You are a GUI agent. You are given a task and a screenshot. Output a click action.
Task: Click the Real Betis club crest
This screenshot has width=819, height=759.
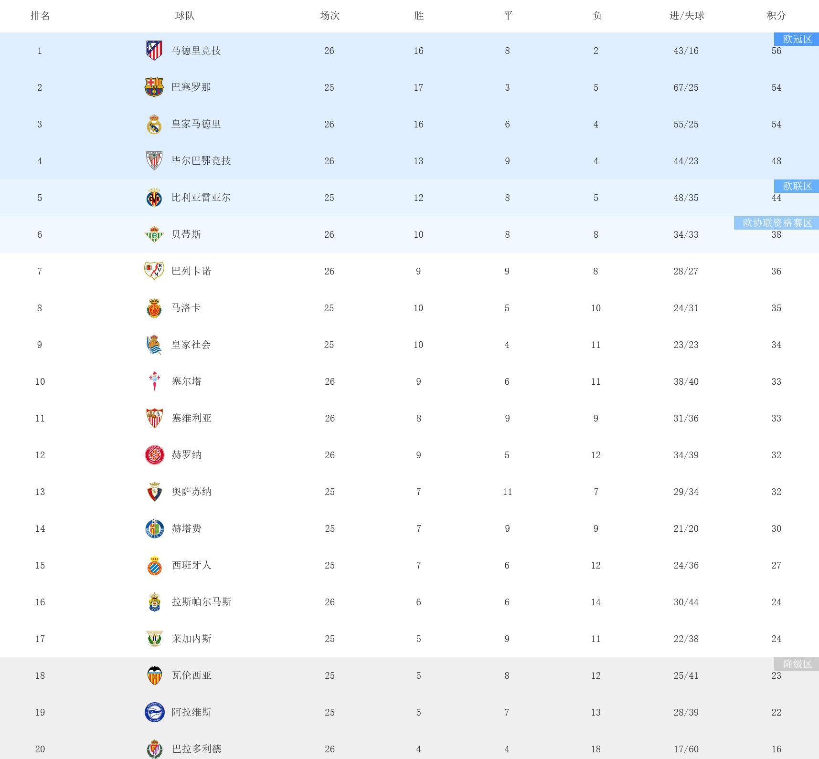coord(154,234)
